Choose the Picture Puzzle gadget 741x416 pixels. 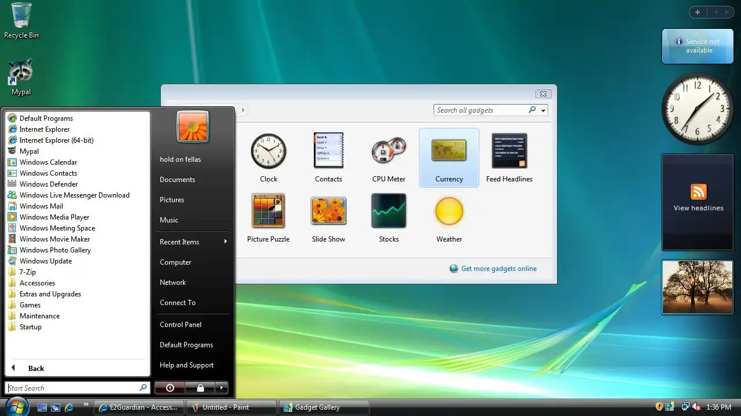click(x=268, y=218)
